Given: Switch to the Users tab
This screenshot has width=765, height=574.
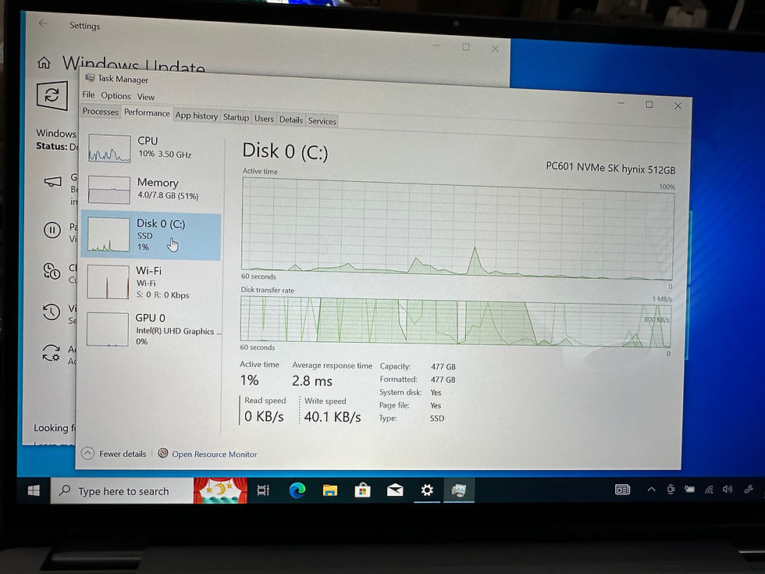Looking at the screenshot, I should click(264, 119).
